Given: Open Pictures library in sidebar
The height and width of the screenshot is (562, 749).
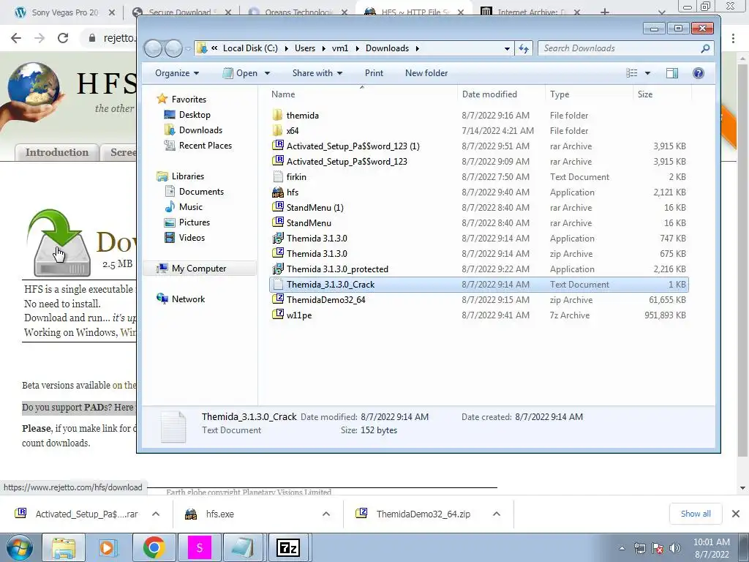Looking at the screenshot, I should click(194, 222).
